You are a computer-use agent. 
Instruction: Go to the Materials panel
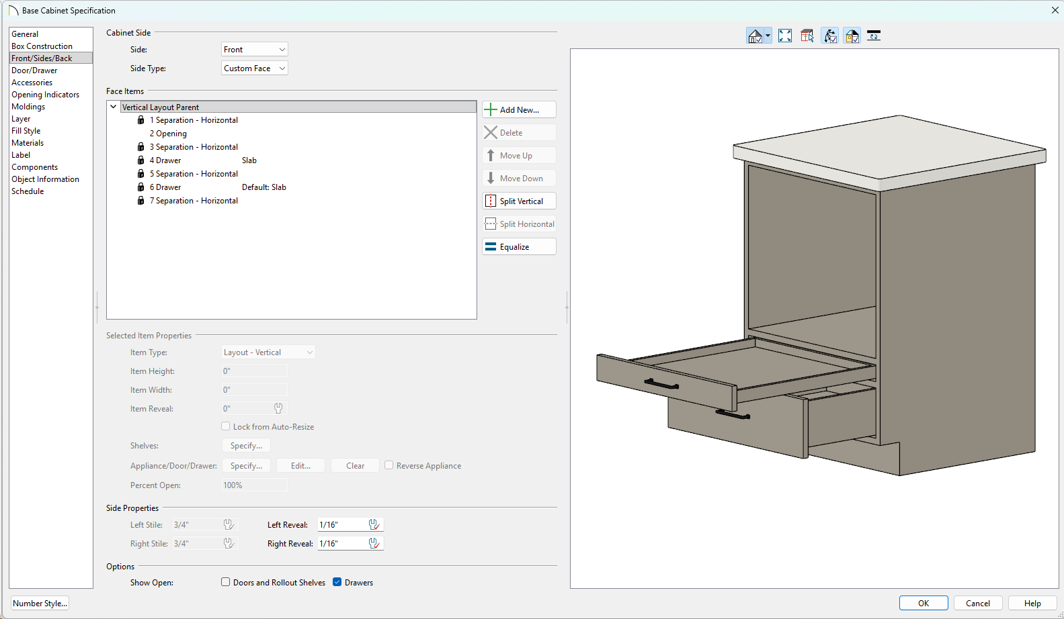coord(28,143)
